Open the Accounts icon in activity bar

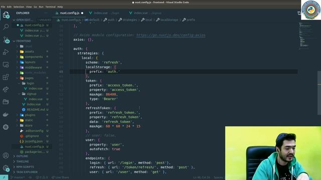[6, 155]
